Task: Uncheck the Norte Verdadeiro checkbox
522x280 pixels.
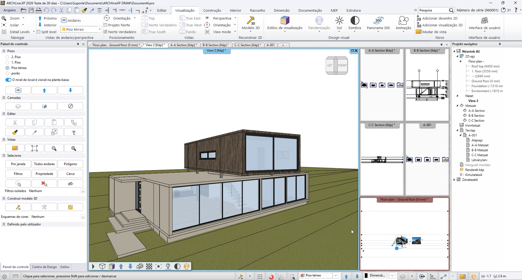Action: (105, 32)
